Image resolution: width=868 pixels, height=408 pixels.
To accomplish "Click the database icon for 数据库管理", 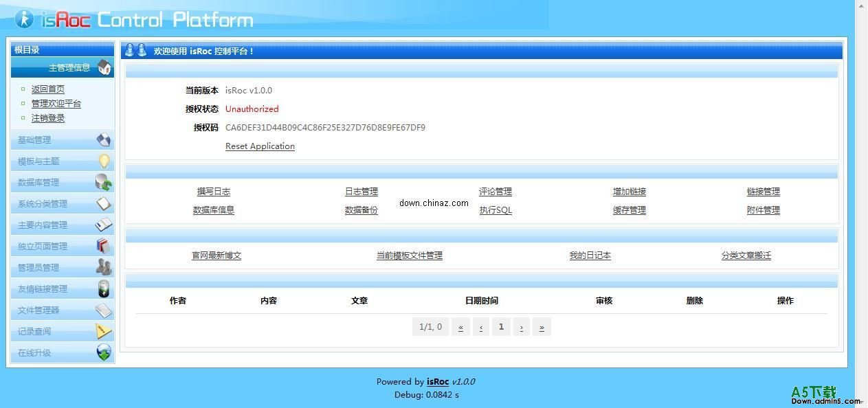I will [103, 183].
